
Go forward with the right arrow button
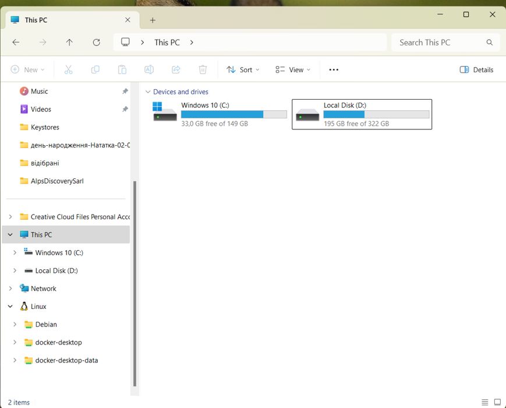tap(43, 43)
